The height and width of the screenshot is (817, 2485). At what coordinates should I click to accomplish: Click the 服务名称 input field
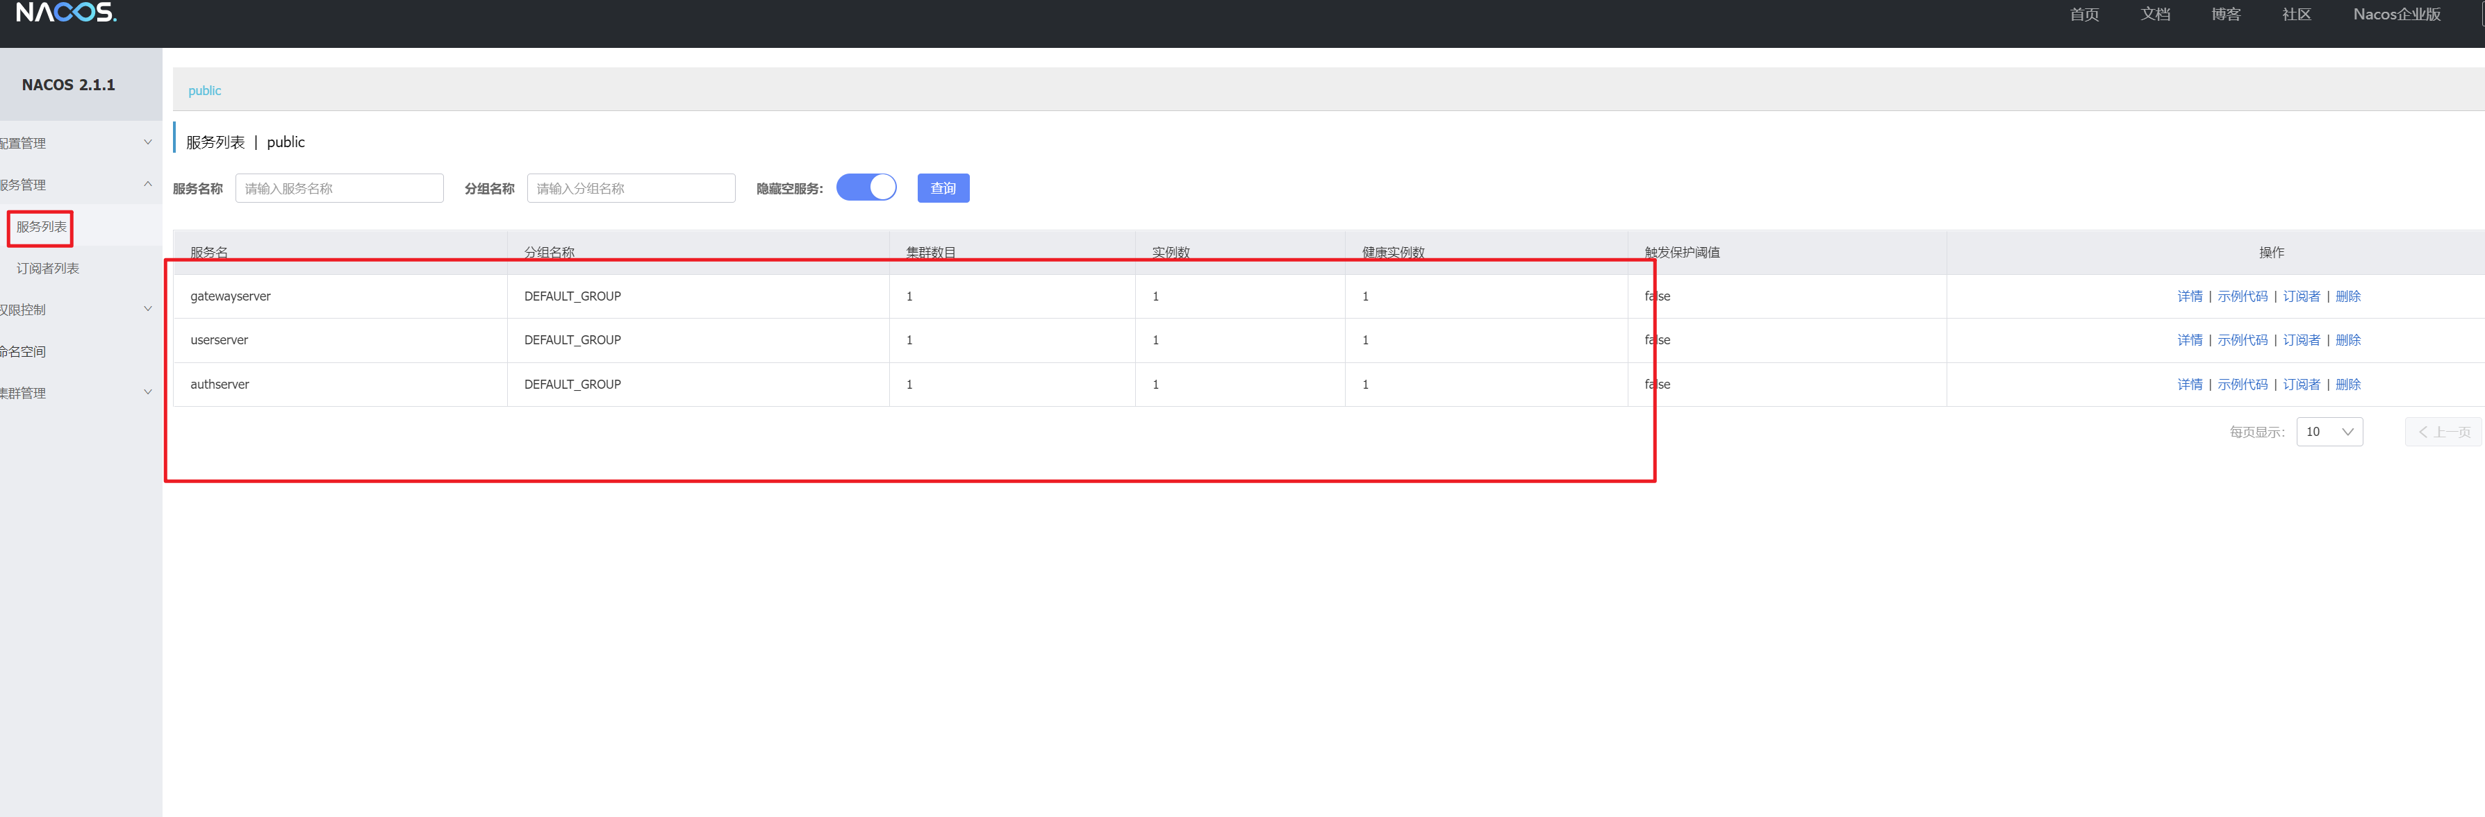(338, 188)
